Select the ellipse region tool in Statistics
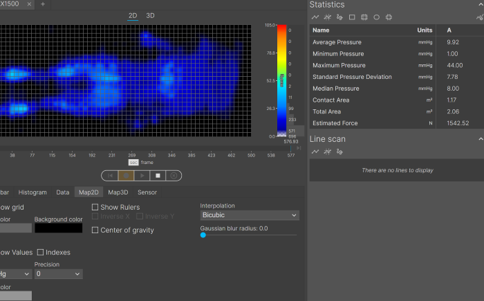This screenshot has width=484, height=301. [x=377, y=17]
